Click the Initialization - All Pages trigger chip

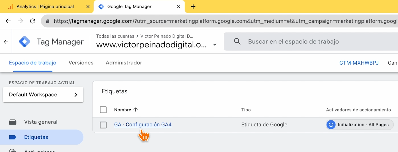[x=360, y=125]
